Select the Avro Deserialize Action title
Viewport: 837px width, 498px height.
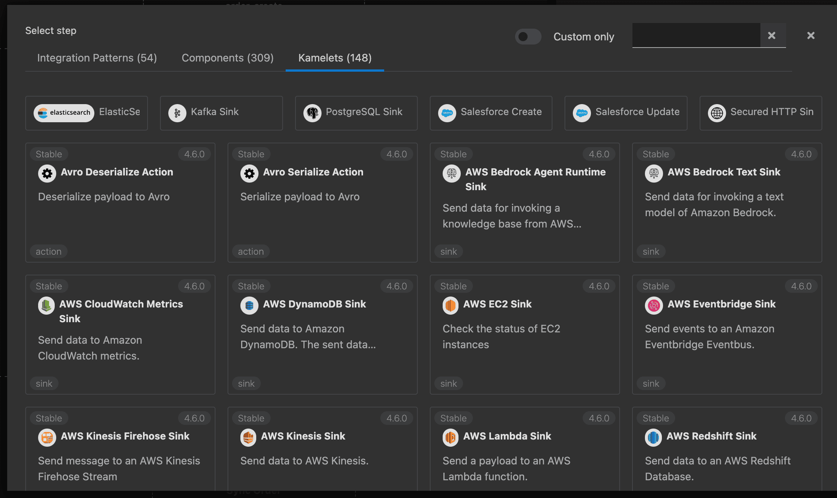tap(117, 172)
